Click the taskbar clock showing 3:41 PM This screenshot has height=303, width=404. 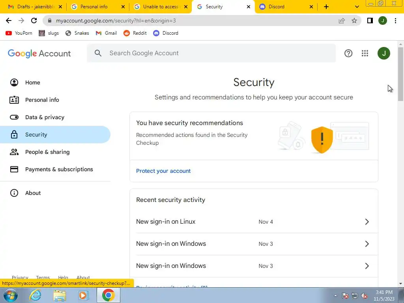coord(384,296)
